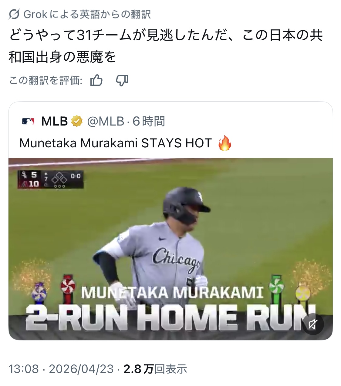This screenshot has width=341, height=386.
Task: Open quoted tweet text Munetaka Murakami STAYS HOT
Action: (x=115, y=143)
